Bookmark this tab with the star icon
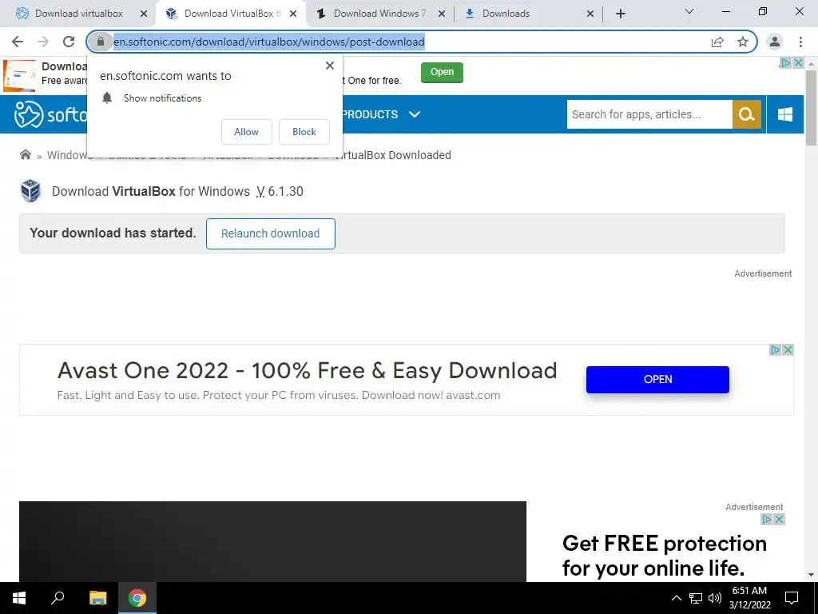This screenshot has width=818, height=614. point(743,42)
